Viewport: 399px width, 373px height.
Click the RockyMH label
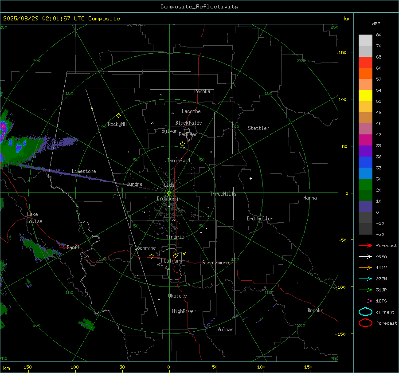coord(117,124)
